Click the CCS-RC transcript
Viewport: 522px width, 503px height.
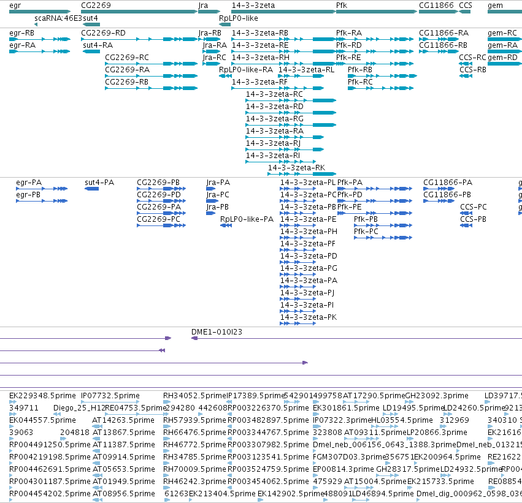tap(466, 64)
